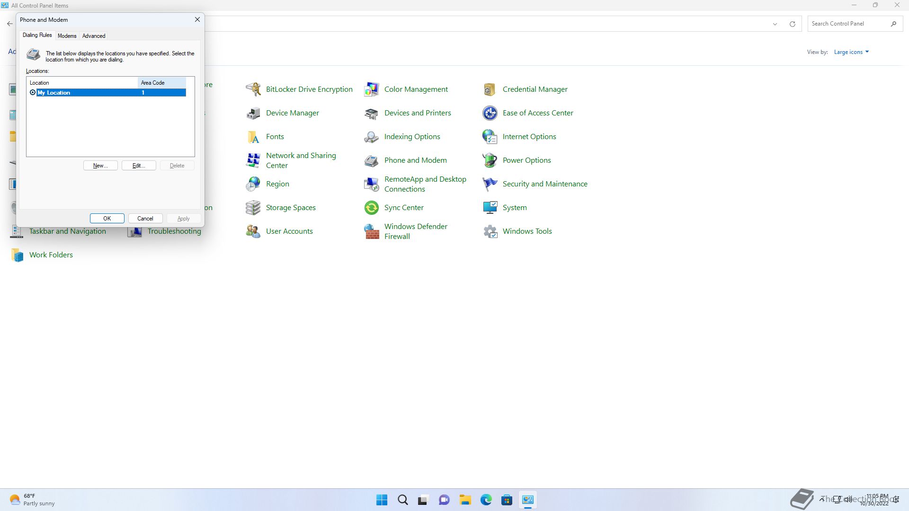Image resolution: width=909 pixels, height=511 pixels.
Task: Click the search magnifier in Control Panel
Action: coord(893,24)
